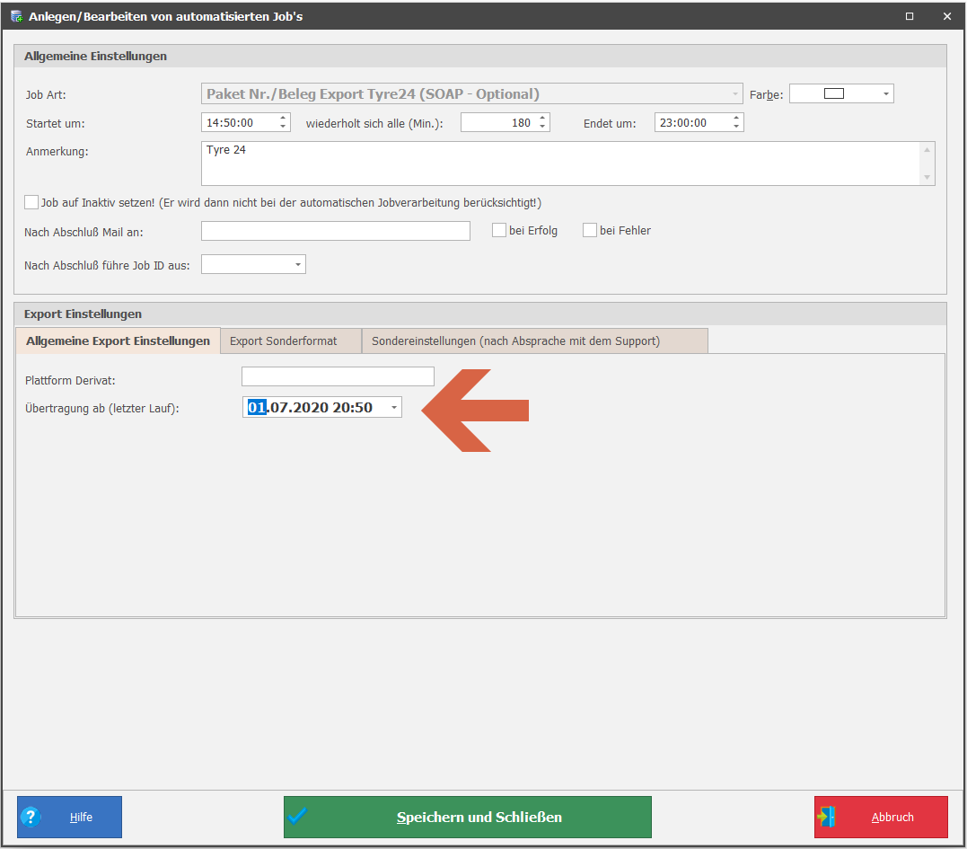Viewport: 967px width, 849px height.
Task: Click into the Plattform Derivat input field
Action: coord(338,376)
